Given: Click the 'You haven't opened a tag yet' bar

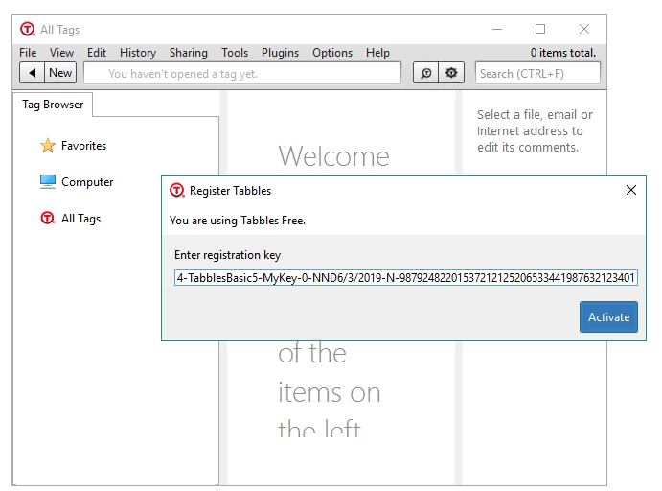Looking at the screenshot, I should click(242, 74).
